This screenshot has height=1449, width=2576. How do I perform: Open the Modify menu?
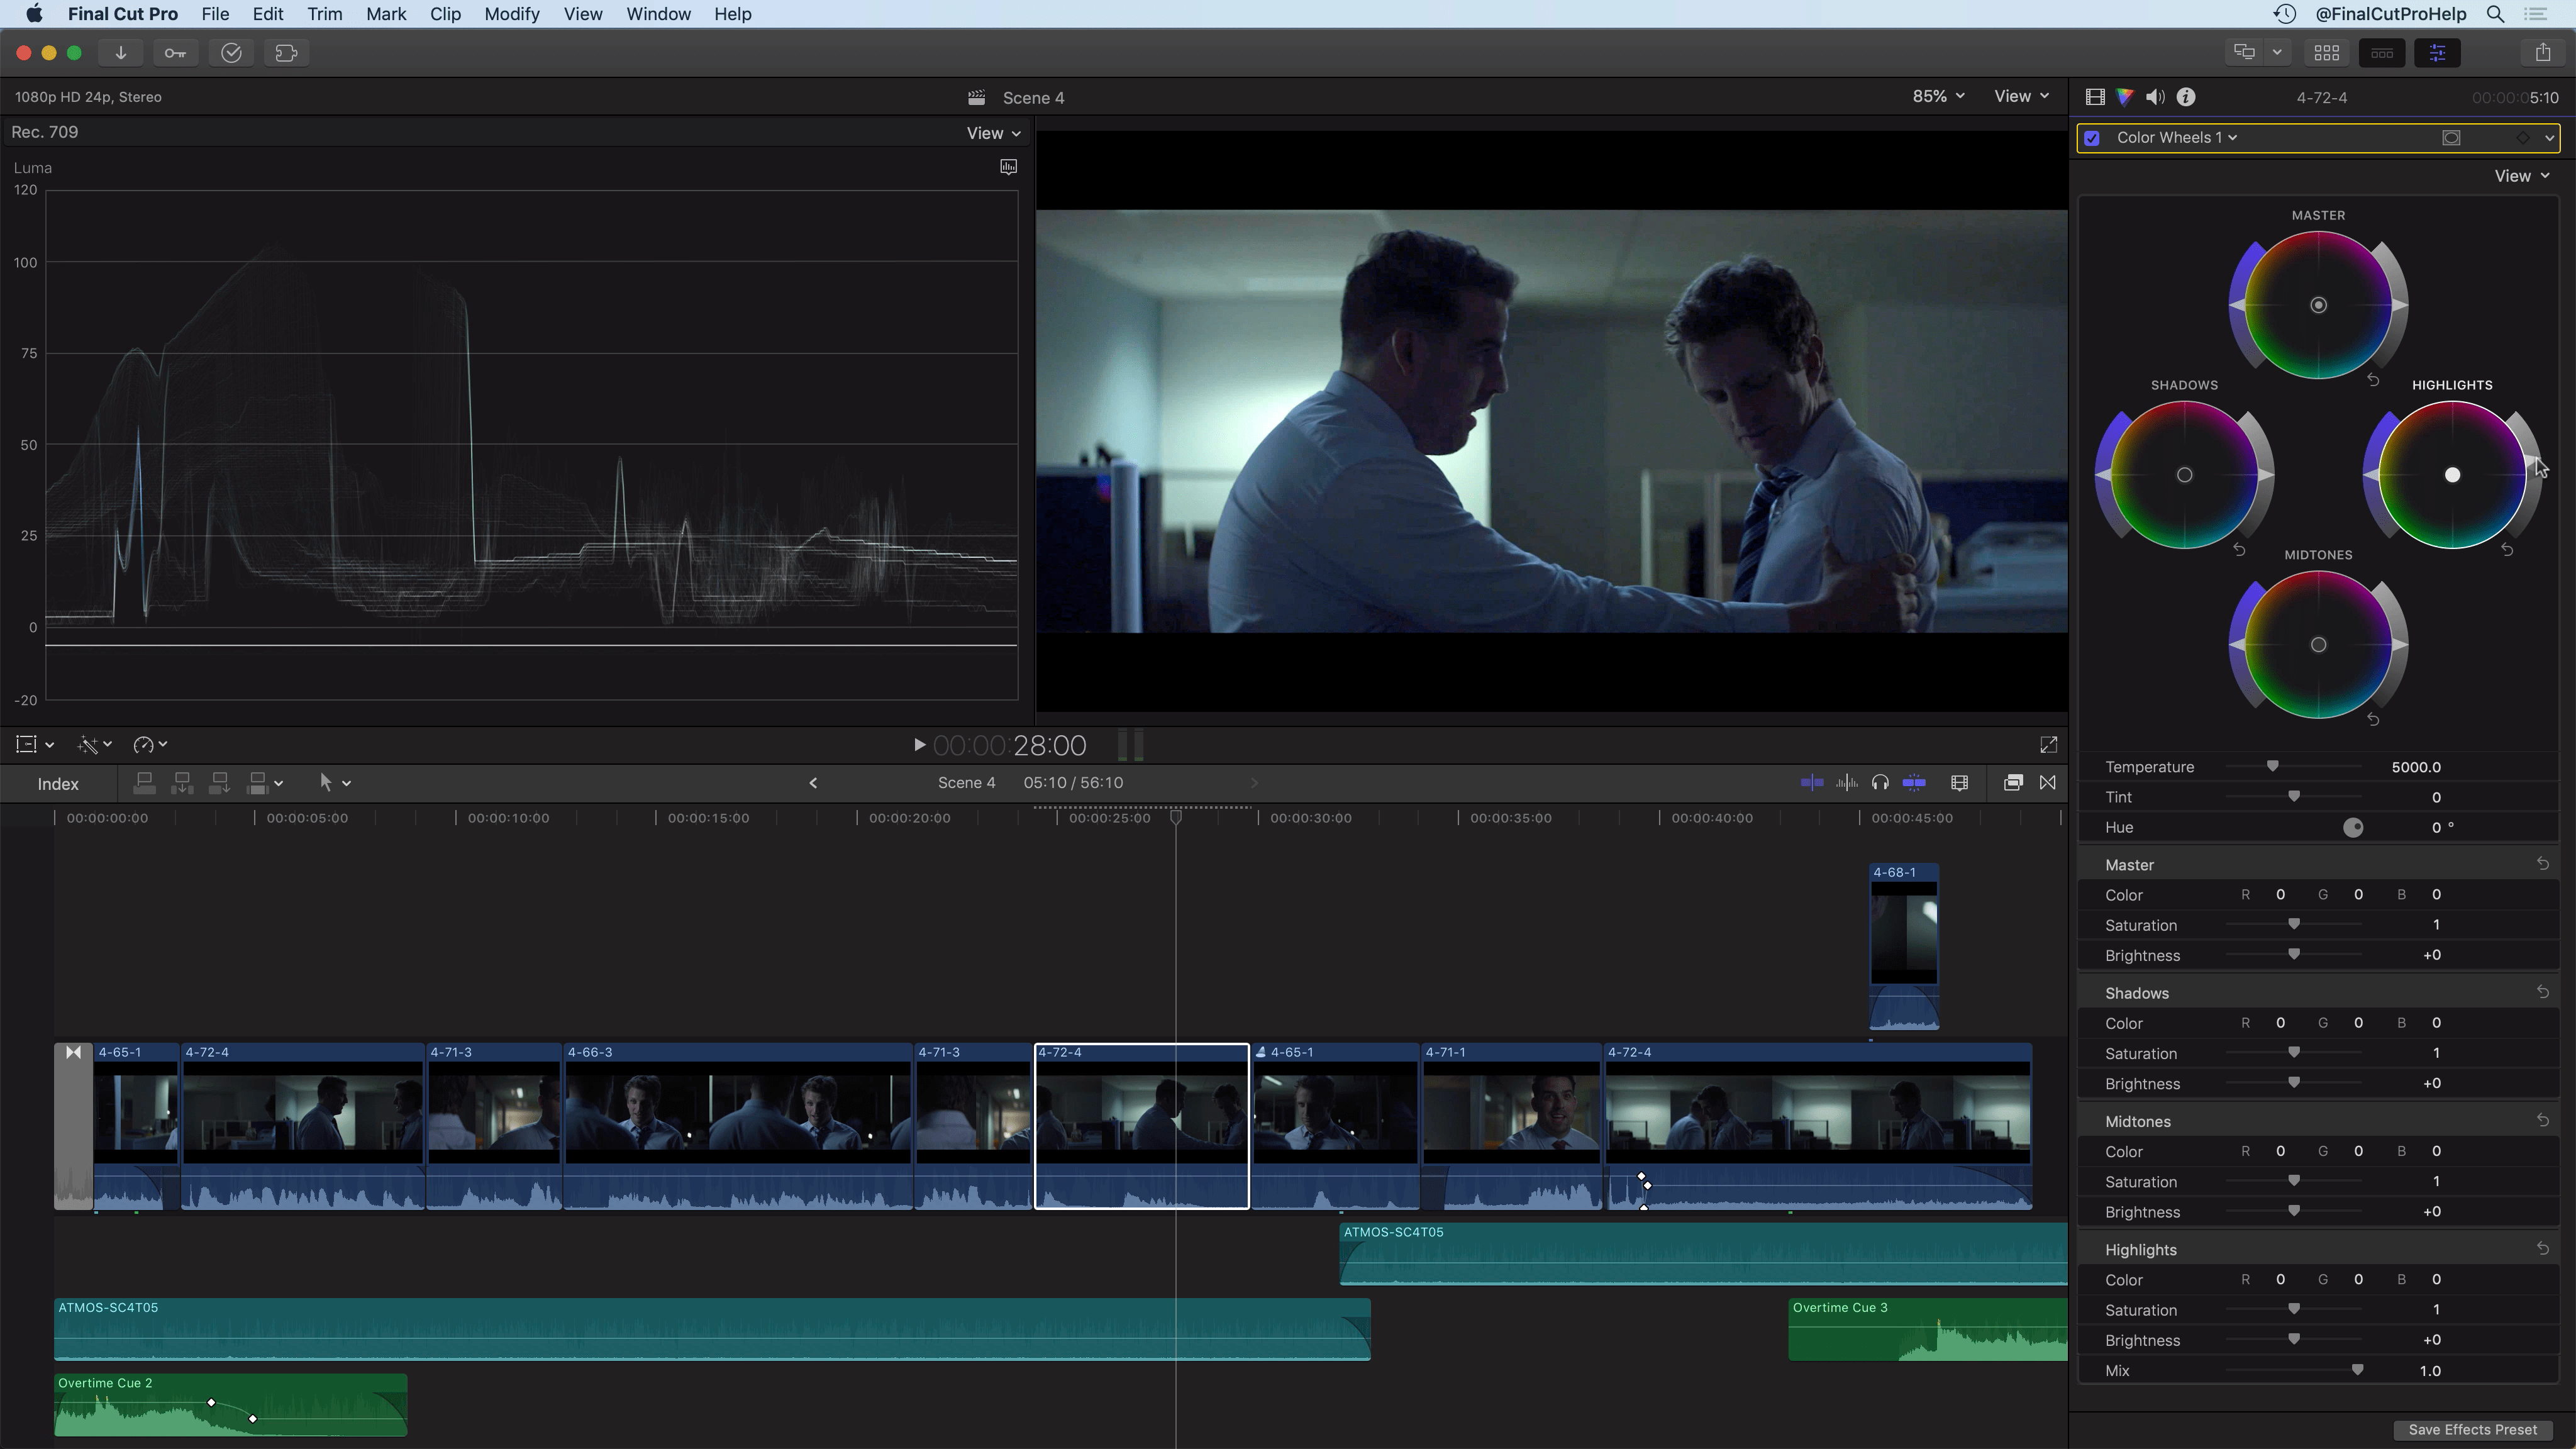[x=512, y=14]
